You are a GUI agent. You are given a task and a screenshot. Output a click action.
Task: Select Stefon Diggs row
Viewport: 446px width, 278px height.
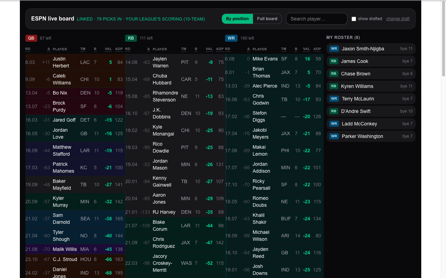[275, 117]
